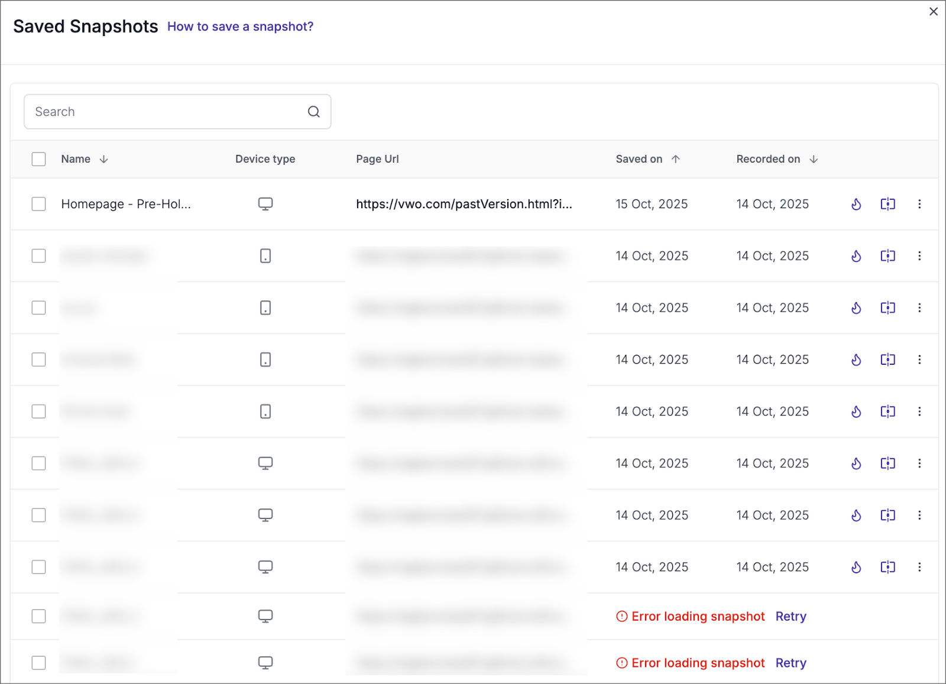Click mobile device icon in second row
This screenshot has width=946, height=684.
pyautogui.click(x=265, y=256)
